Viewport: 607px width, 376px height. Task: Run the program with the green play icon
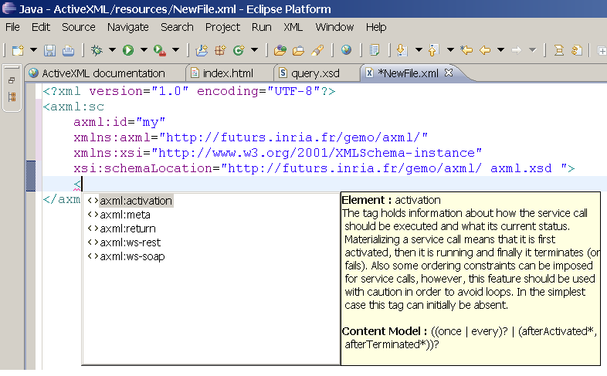pyautogui.click(x=128, y=50)
